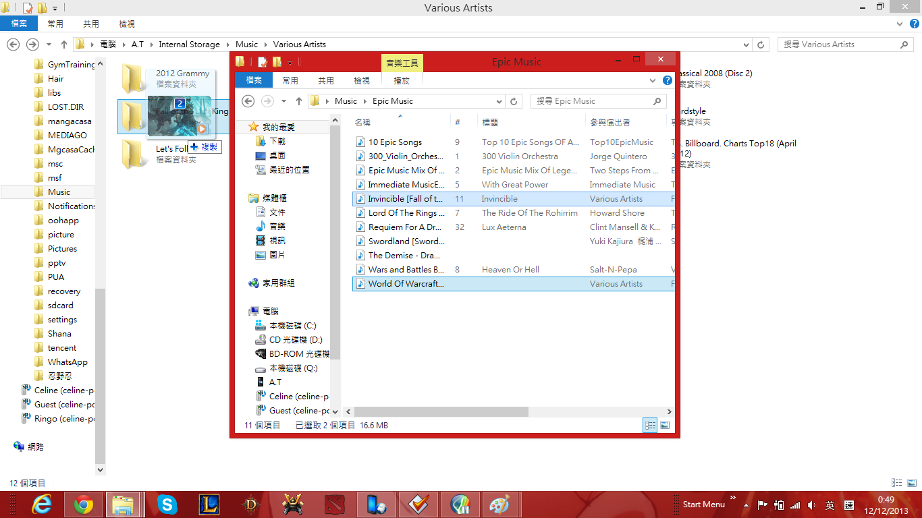Open 共用 tab in Various Artists window
This screenshot has height=518, width=922.
[91, 24]
